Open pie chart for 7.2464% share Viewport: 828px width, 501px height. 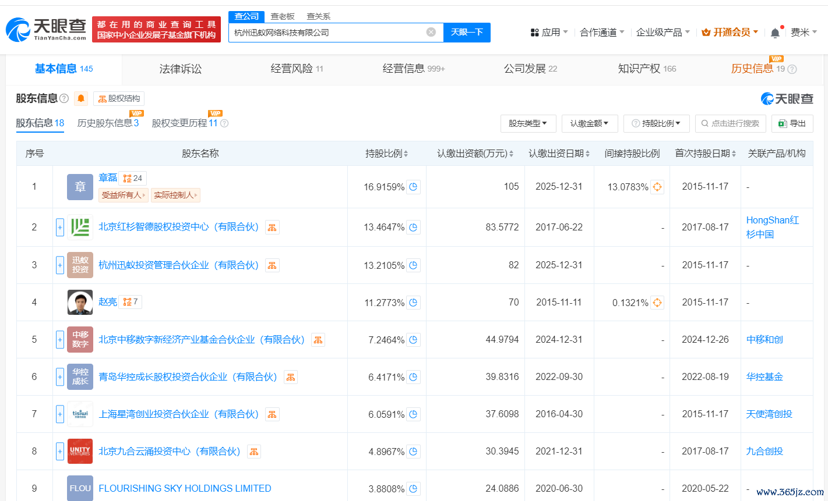point(413,340)
